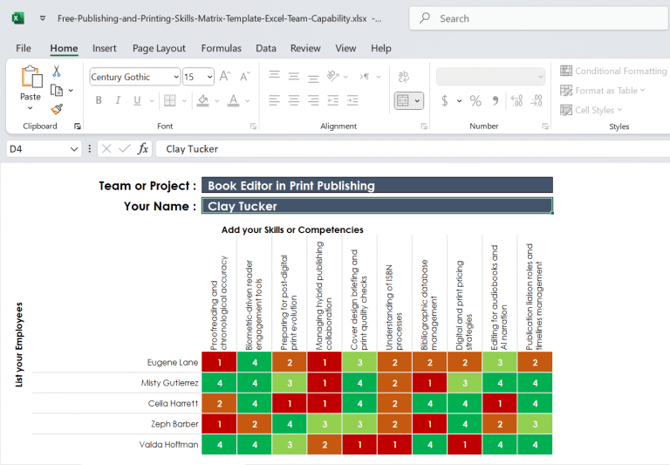The width and height of the screenshot is (670, 465).
Task: Open Font settings dialog launcher
Action: [x=253, y=127]
